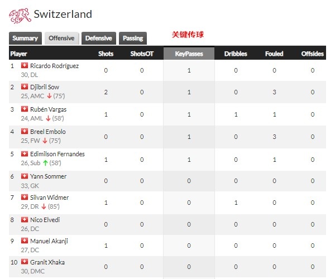Open the Defensive stats tab
Image resolution: width=335 pixels, height=279 pixels.
click(x=98, y=38)
